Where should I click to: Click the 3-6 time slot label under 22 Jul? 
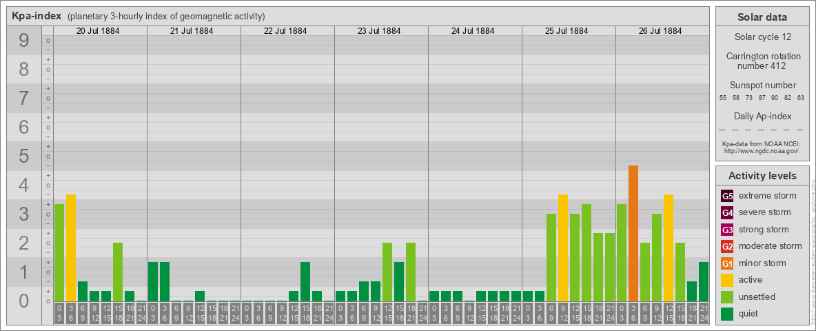point(258,314)
